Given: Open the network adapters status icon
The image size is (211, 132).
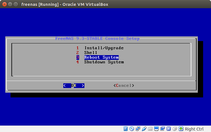Looking at the screenshot, I should (x=138, y=129).
